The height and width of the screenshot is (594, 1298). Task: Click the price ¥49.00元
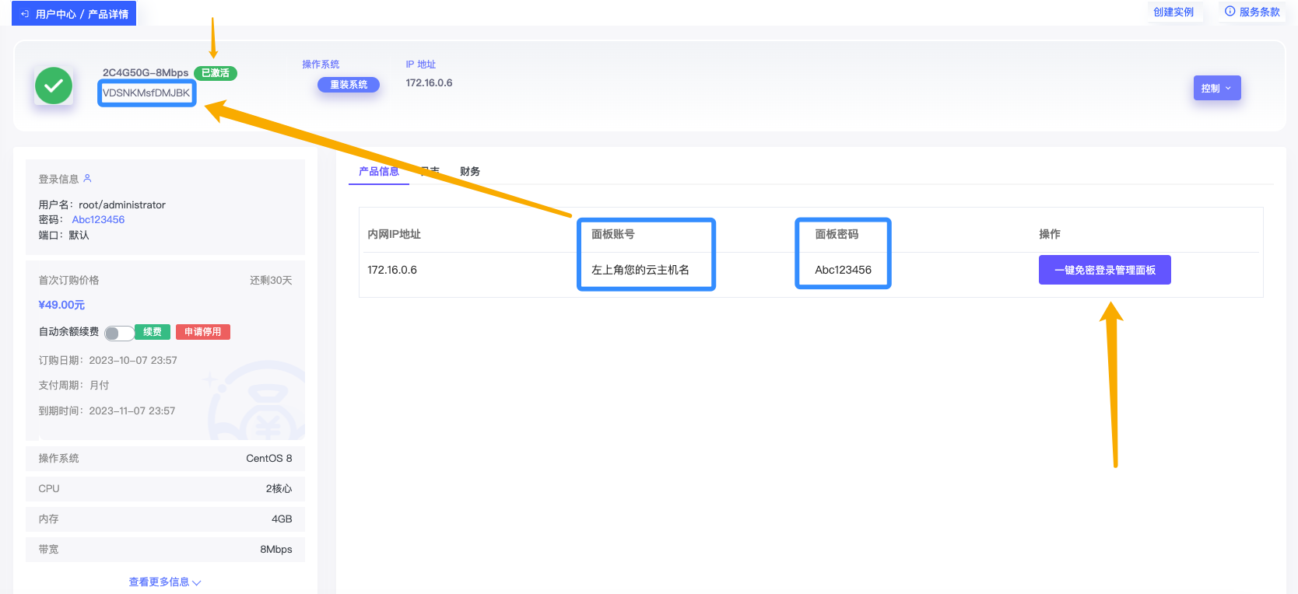(61, 305)
